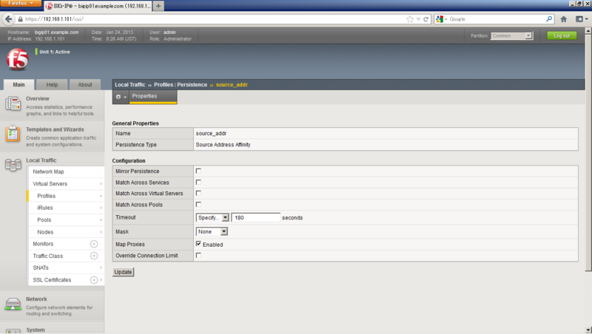
Task: Open Network Map in Local Traffic
Action: point(48,171)
